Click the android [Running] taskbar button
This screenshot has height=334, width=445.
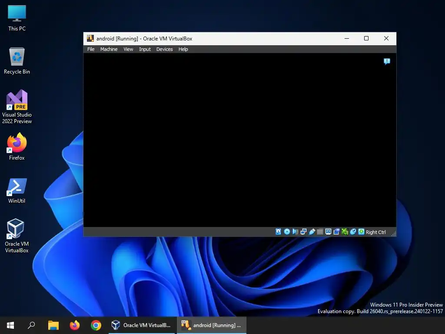pos(212,325)
